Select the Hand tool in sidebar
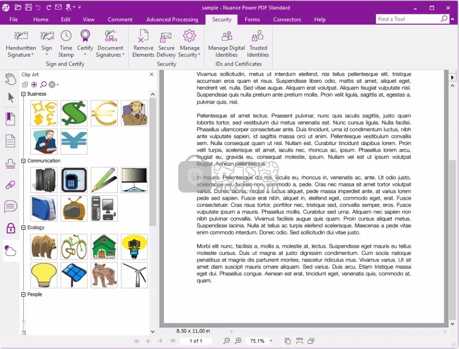 coord(10,79)
